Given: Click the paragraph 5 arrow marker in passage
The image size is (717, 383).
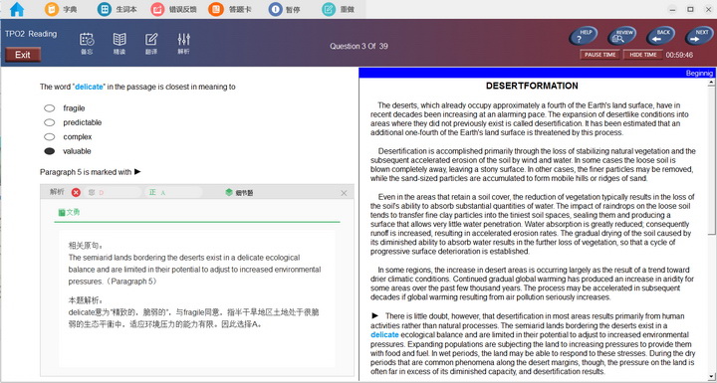Looking at the screenshot, I should [375, 315].
